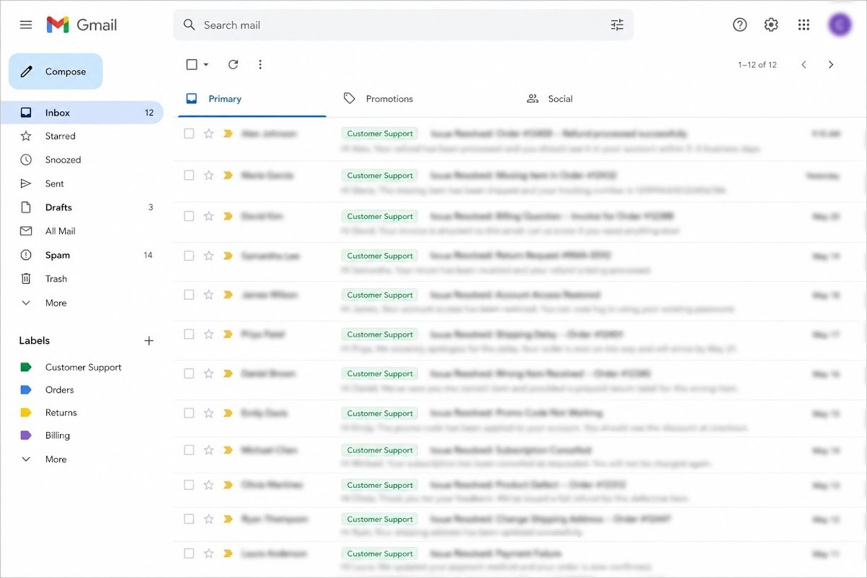This screenshot has height=578, width=867.
Task: Star the Michael Chen email
Action: pos(209,450)
